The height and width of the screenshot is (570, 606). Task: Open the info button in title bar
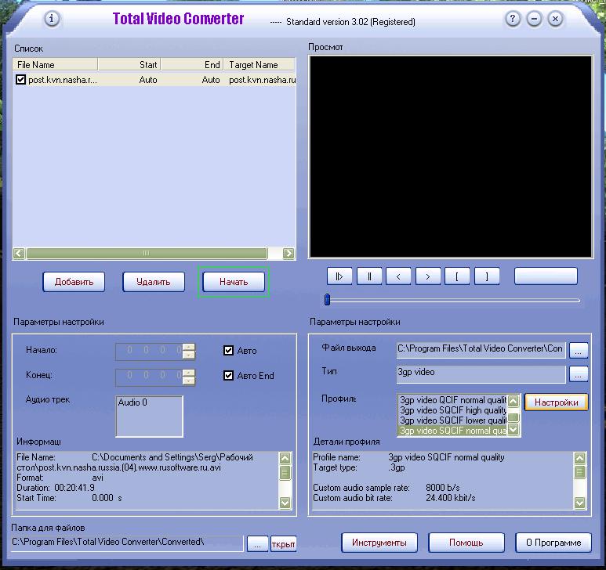point(52,19)
